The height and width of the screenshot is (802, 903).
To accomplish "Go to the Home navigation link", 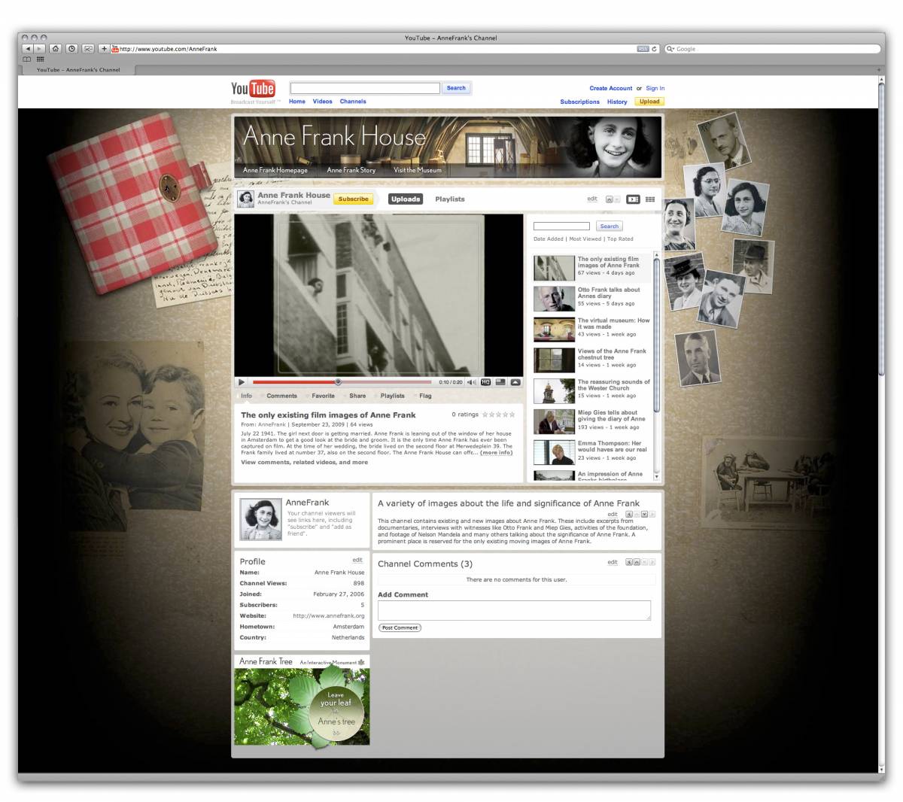I will (x=297, y=101).
